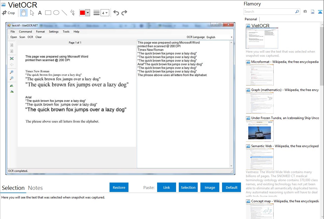This screenshot has width=324, height=219.
Task: Click the red color swatch
Action: (x=82, y=13)
